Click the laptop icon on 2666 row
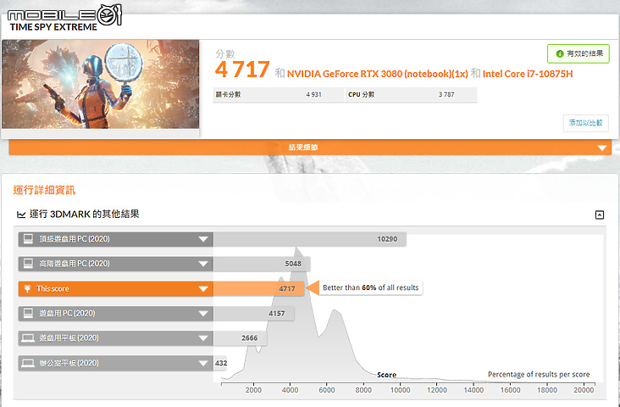 (28, 338)
